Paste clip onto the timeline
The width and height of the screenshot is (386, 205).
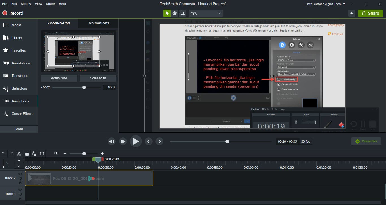(34, 154)
